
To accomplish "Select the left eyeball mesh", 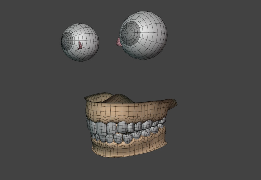I will pyautogui.click(x=80, y=41).
